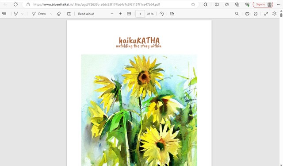Edit the page number field
283x166 pixels.
point(140,14)
